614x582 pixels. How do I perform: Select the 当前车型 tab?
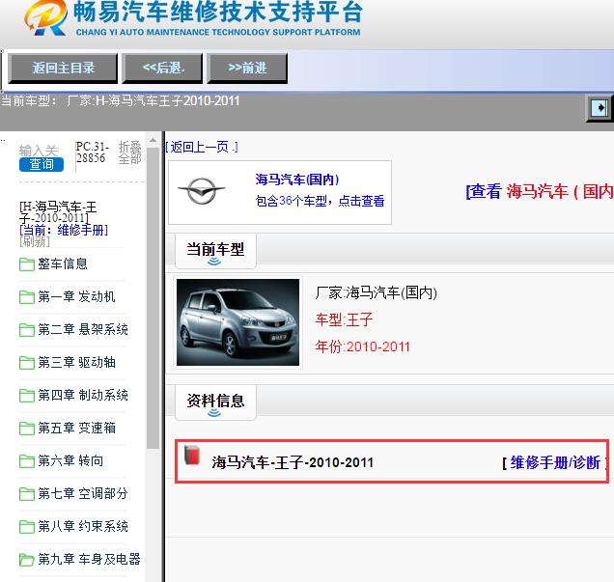[x=215, y=251]
